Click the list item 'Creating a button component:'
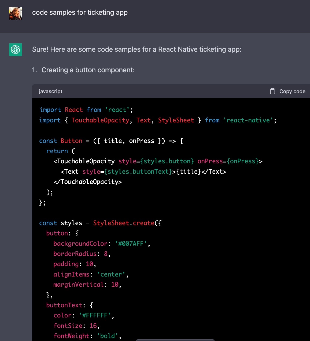 click(88, 70)
